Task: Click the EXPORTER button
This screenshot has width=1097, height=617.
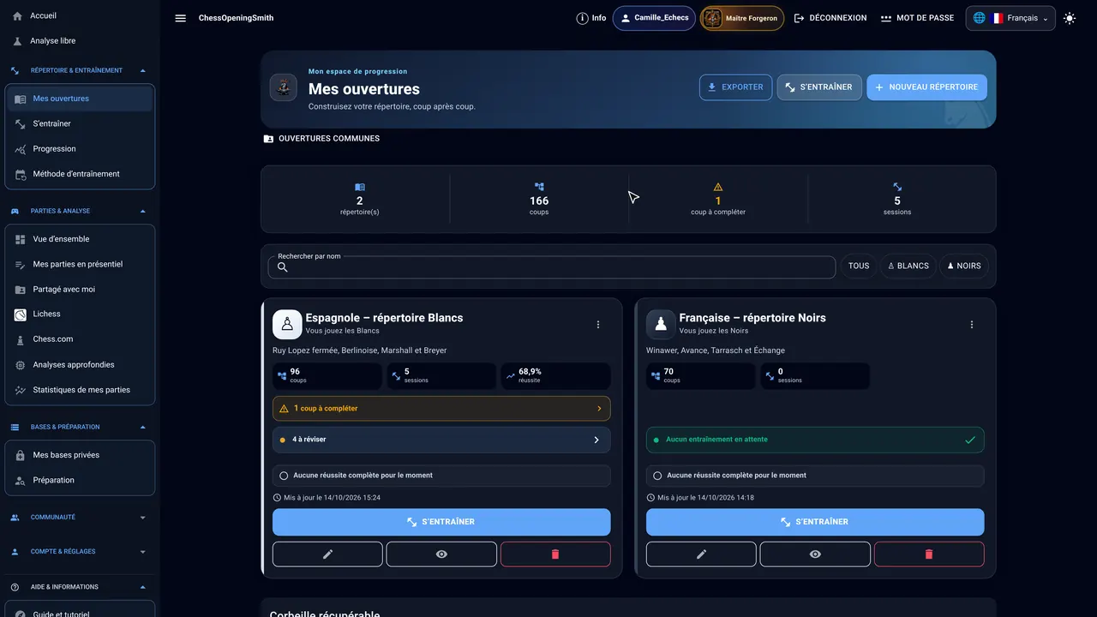Action: pyautogui.click(x=735, y=87)
